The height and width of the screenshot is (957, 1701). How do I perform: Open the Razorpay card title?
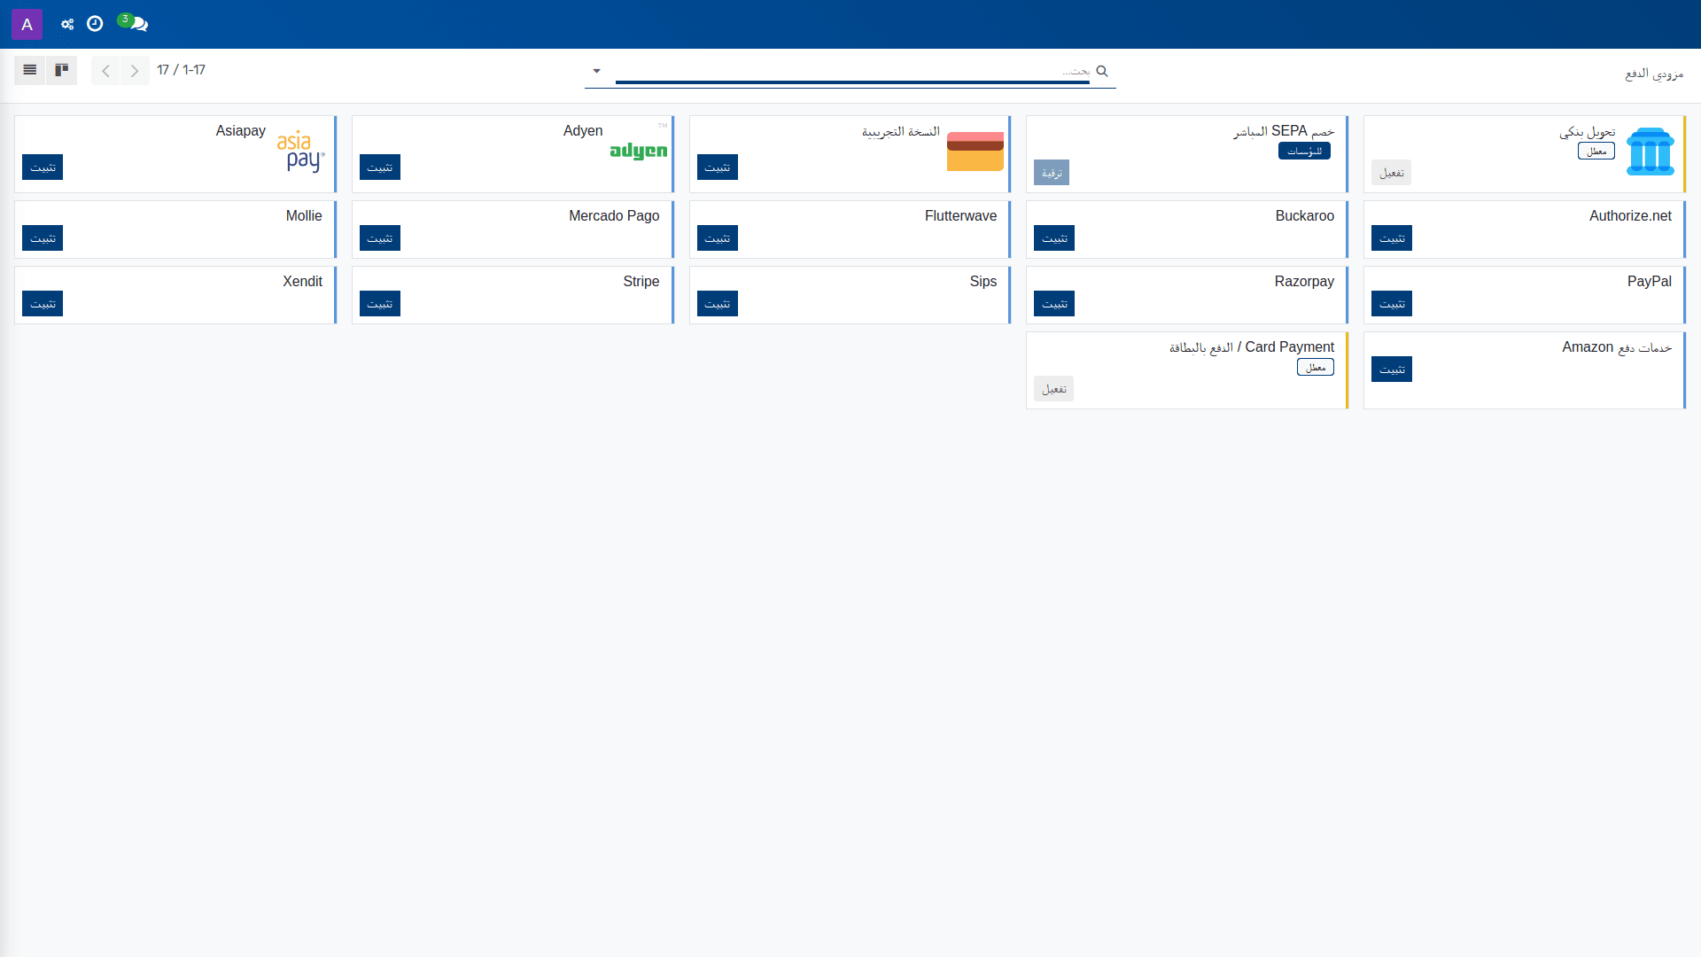1304,282
